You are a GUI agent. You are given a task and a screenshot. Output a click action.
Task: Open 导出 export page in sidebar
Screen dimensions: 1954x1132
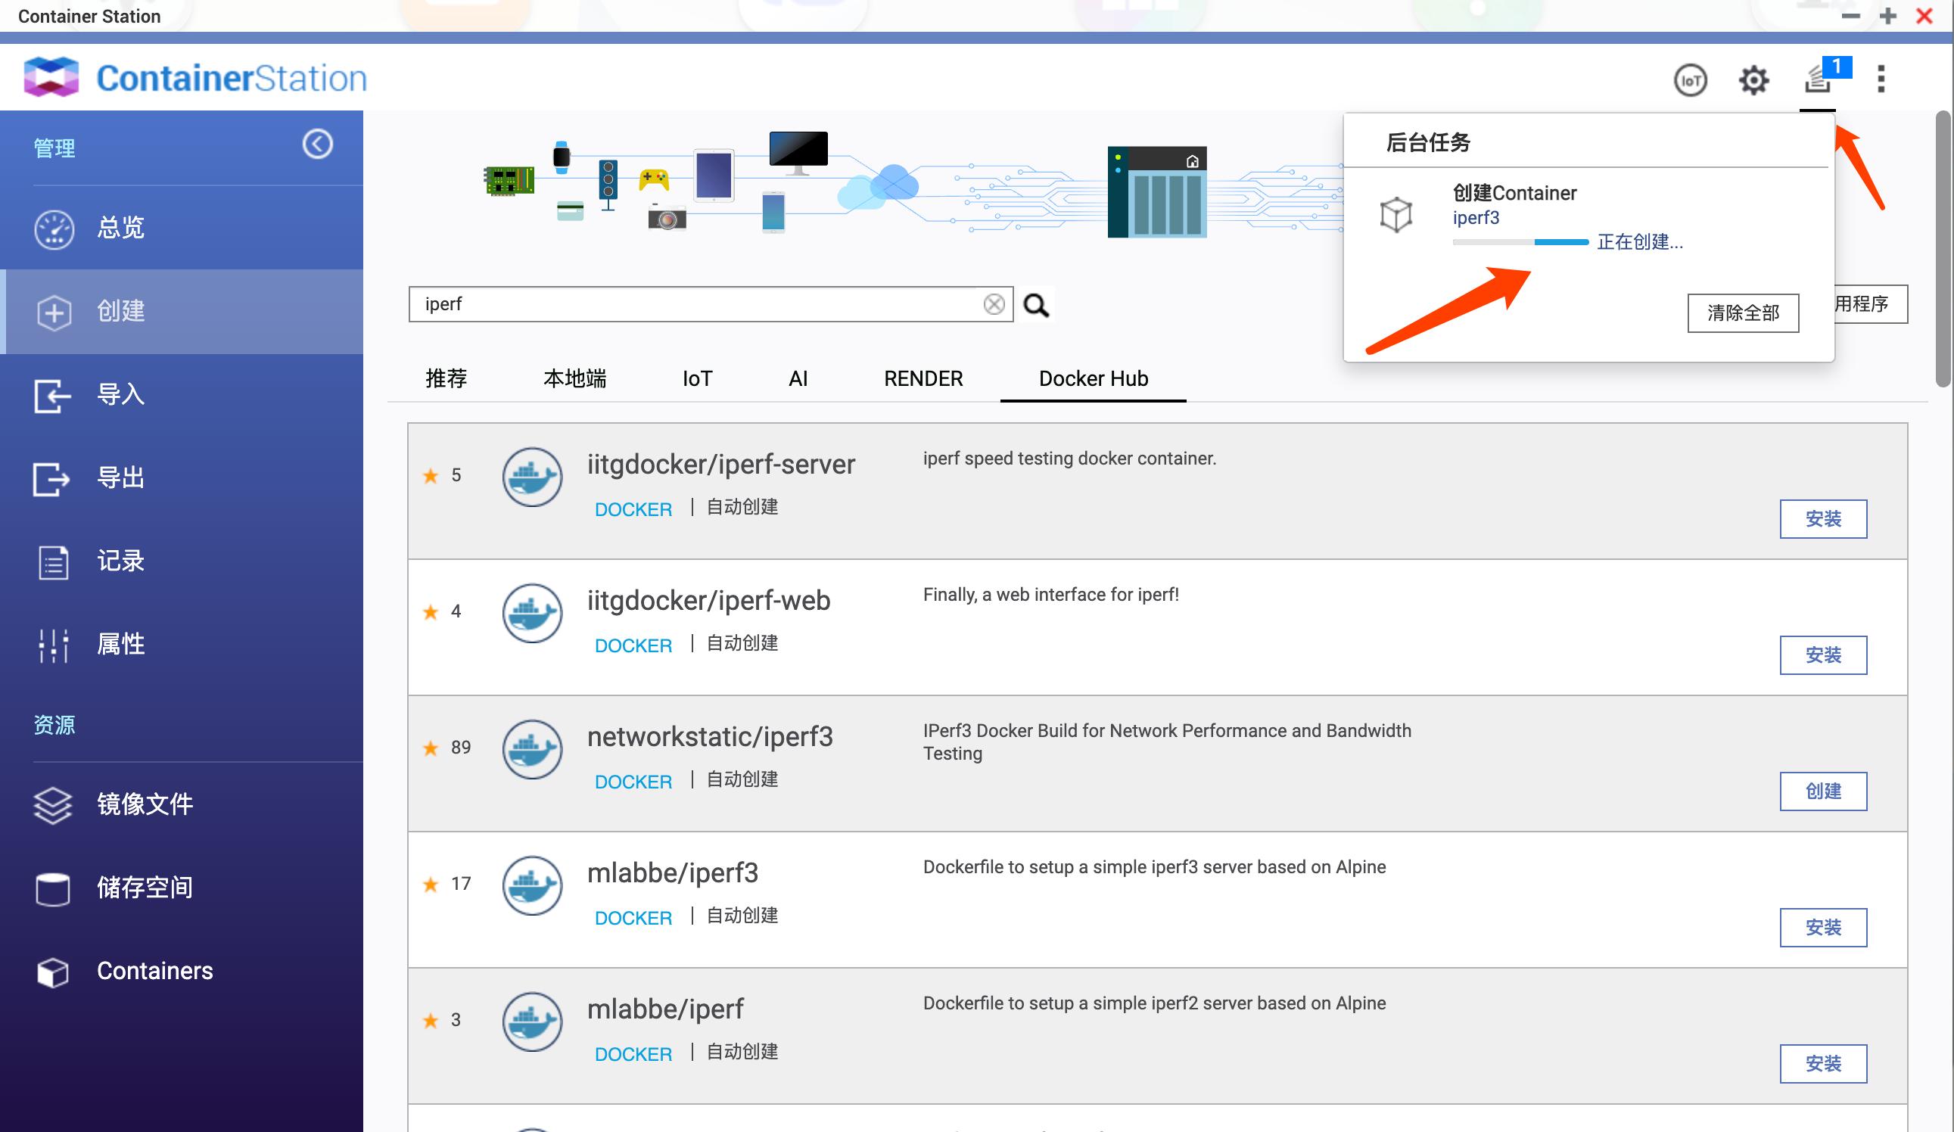click(120, 477)
